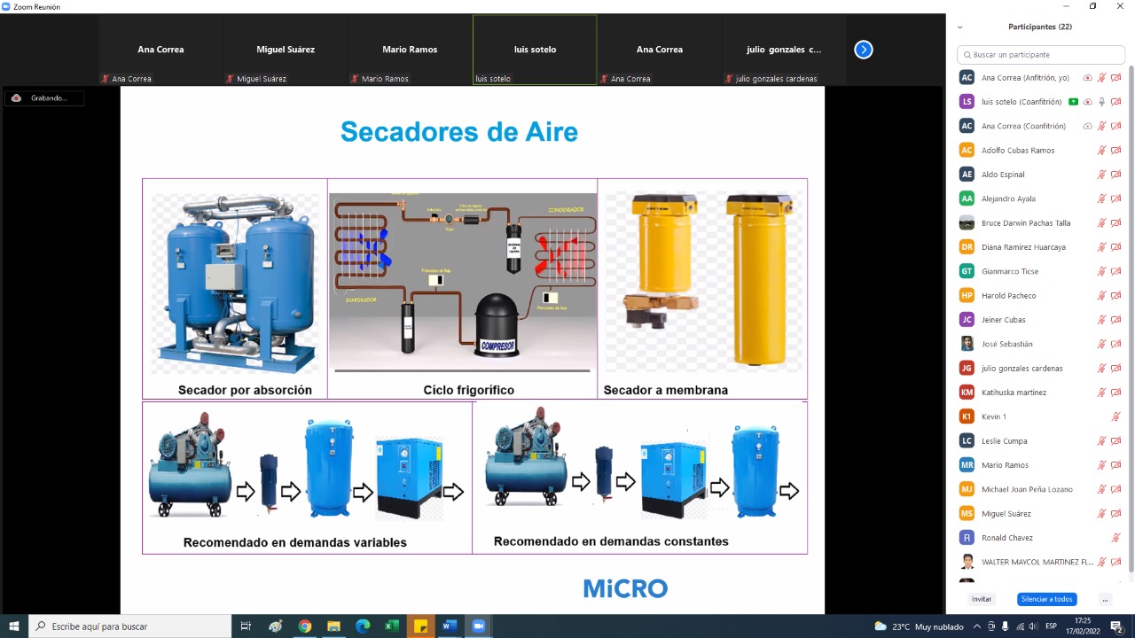
Task: Click next arrow in video gallery strip
Action: (864, 50)
